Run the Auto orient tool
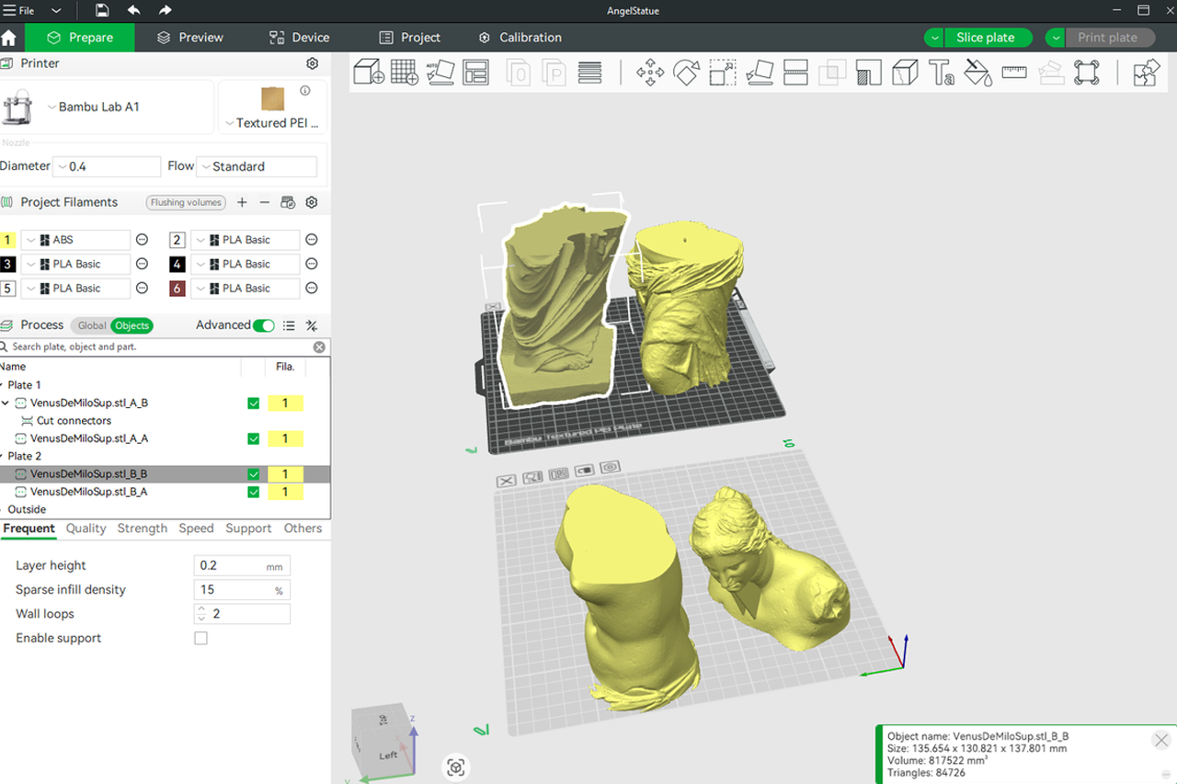1177x784 pixels. click(x=440, y=73)
